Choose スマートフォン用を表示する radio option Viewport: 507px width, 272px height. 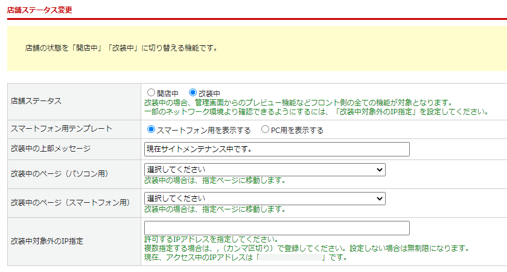click(x=151, y=129)
